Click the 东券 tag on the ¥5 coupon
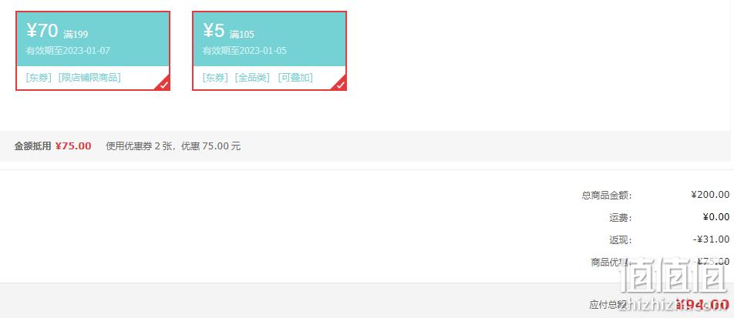This screenshot has width=734, height=318. 216,78
